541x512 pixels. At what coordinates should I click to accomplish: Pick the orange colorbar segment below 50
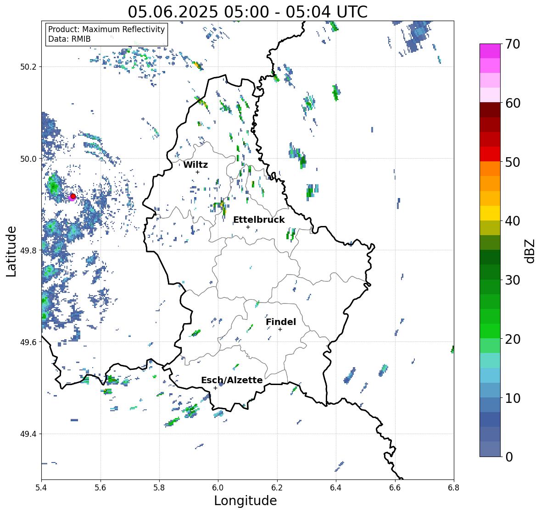point(490,169)
